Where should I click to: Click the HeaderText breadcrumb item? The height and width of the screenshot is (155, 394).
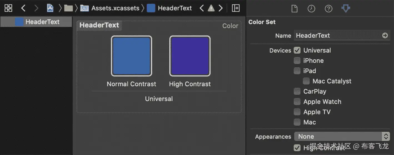[x=174, y=8]
